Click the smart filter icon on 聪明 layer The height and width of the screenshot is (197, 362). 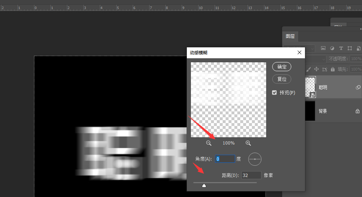tap(358, 87)
